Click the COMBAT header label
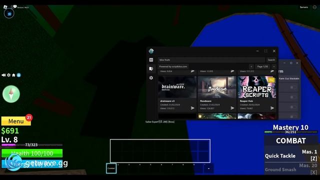Viewport: 320px width, 180px height. 291,140
